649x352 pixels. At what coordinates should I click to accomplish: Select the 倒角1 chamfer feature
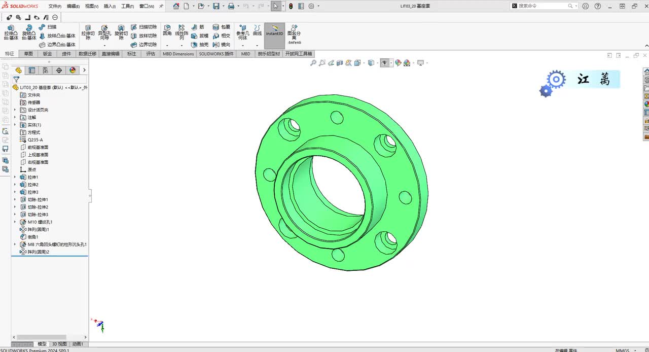(29, 237)
